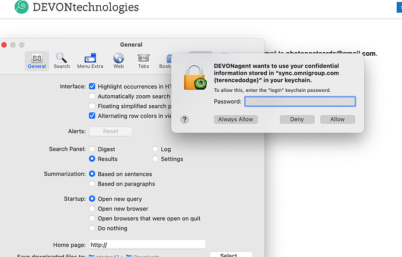The width and height of the screenshot is (402, 257).
Task: Choose summarization based on paragraphs
Action: (92, 184)
